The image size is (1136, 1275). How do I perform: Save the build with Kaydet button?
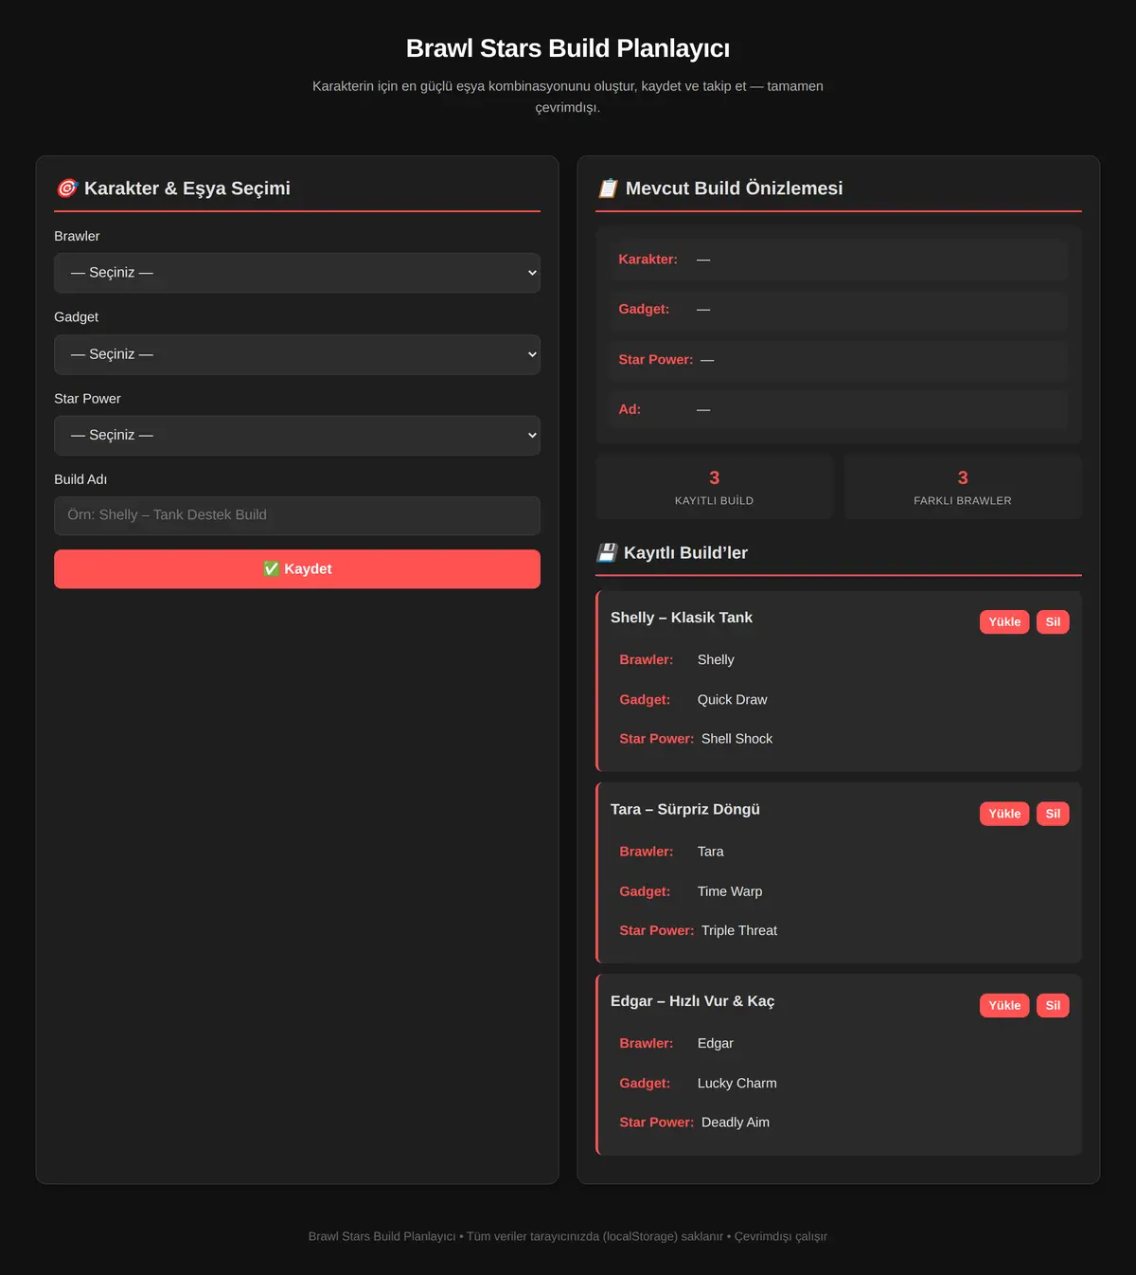coord(297,569)
